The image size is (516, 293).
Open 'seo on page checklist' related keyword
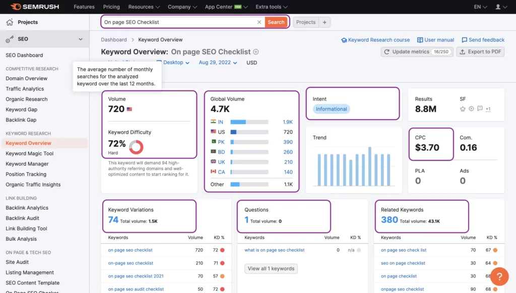(403, 263)
